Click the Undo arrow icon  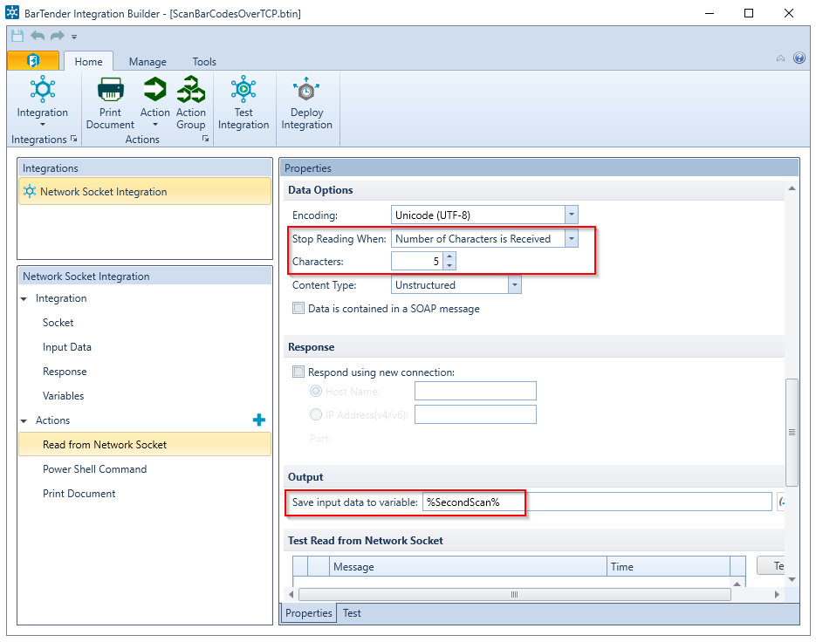click(38, 36)
